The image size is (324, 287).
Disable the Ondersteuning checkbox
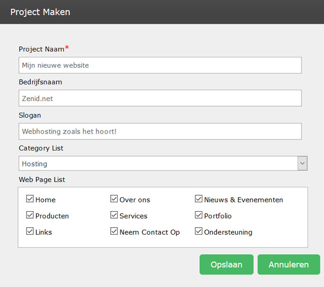198,231
